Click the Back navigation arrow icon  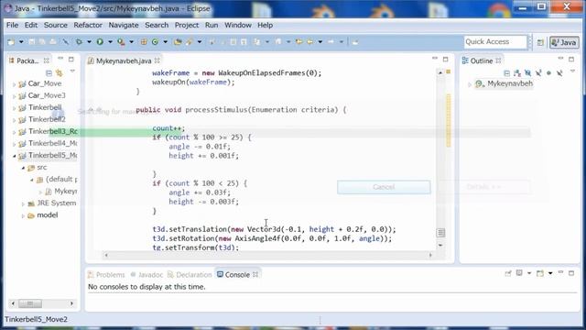(310, 42)
